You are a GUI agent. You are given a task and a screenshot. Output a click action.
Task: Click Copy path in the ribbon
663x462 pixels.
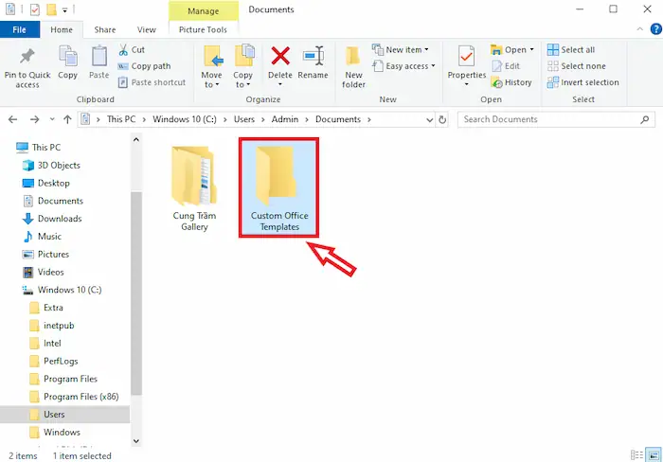click(x=144, y=66)
